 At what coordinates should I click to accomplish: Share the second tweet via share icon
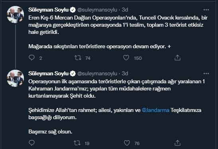pos(177,143)
